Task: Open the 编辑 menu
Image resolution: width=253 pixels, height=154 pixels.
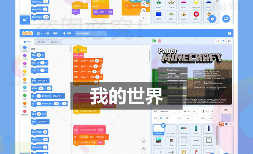Action: tap(55, 34)
